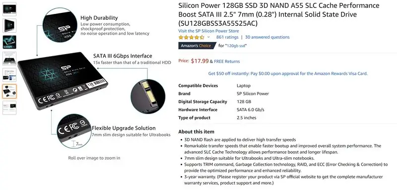Select the second product thumbnail
This screenshot has height=190, width=397.
coord(9,26)
